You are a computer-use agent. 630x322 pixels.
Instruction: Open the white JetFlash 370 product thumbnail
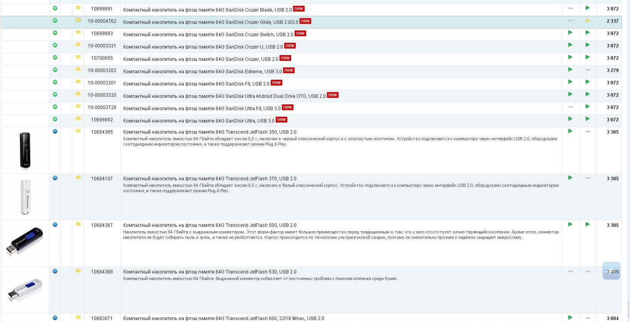click(x=25, y=197)
